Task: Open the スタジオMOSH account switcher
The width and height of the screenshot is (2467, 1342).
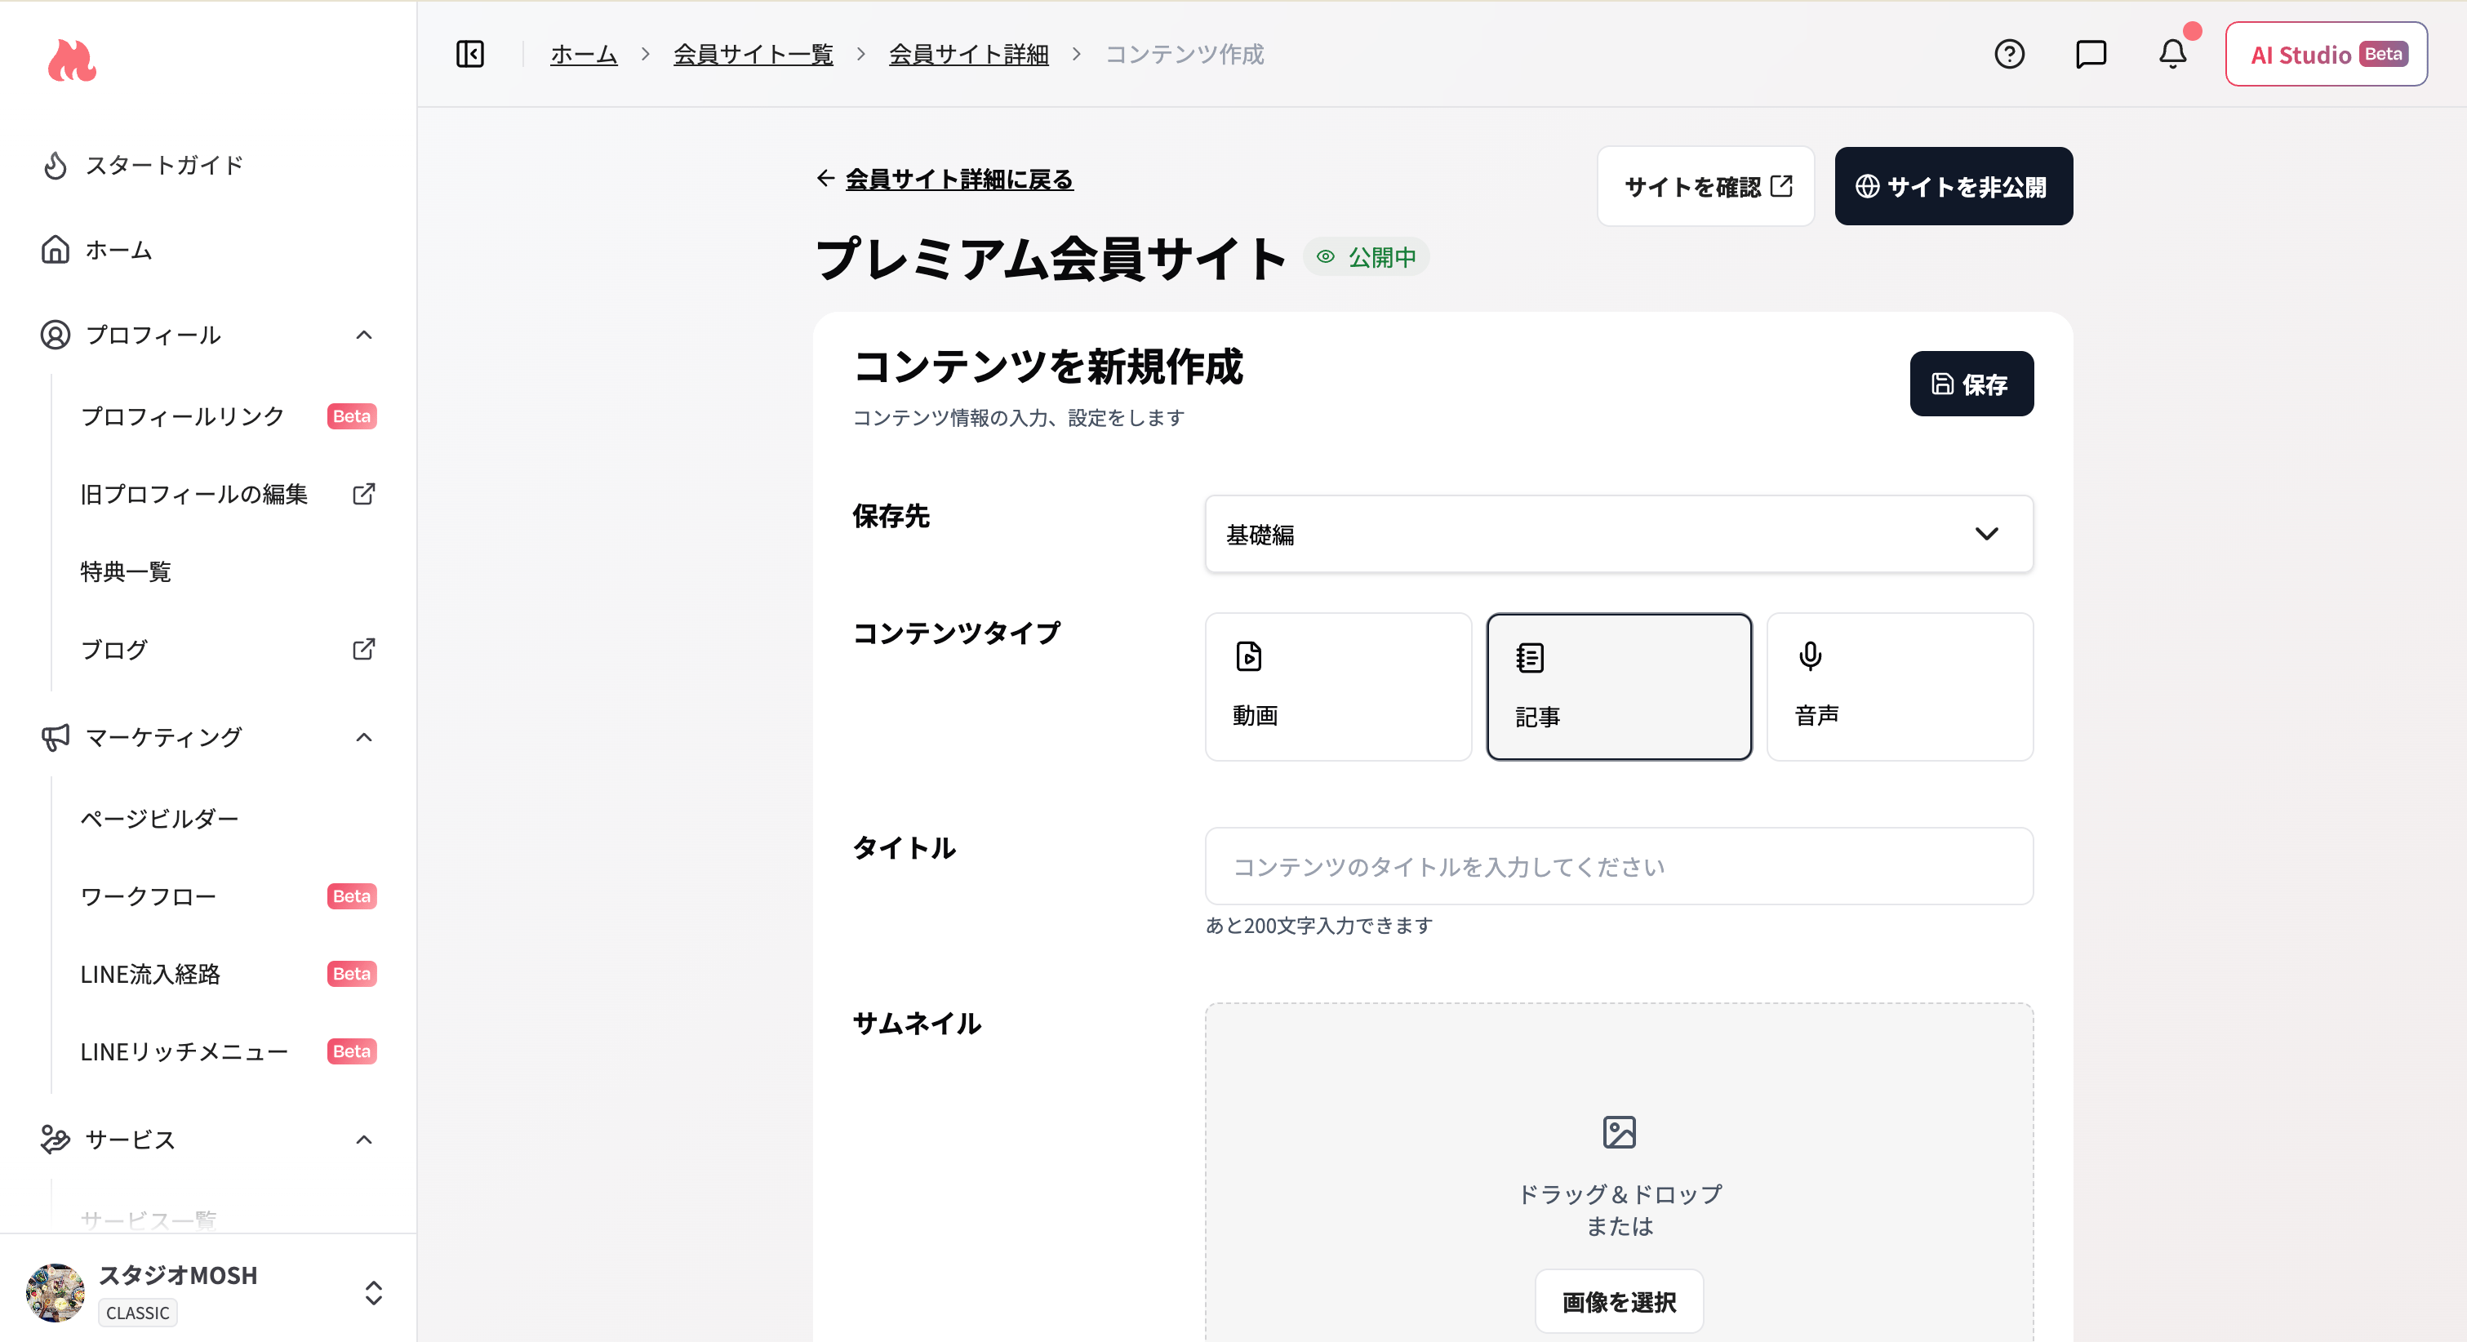Action: pos(208,1293)
